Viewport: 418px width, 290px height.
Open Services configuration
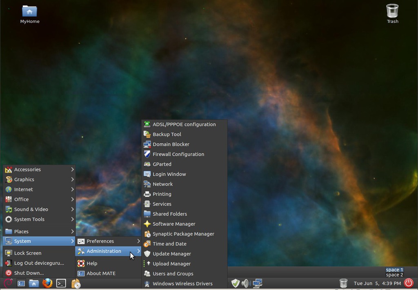tap(184, 204)
